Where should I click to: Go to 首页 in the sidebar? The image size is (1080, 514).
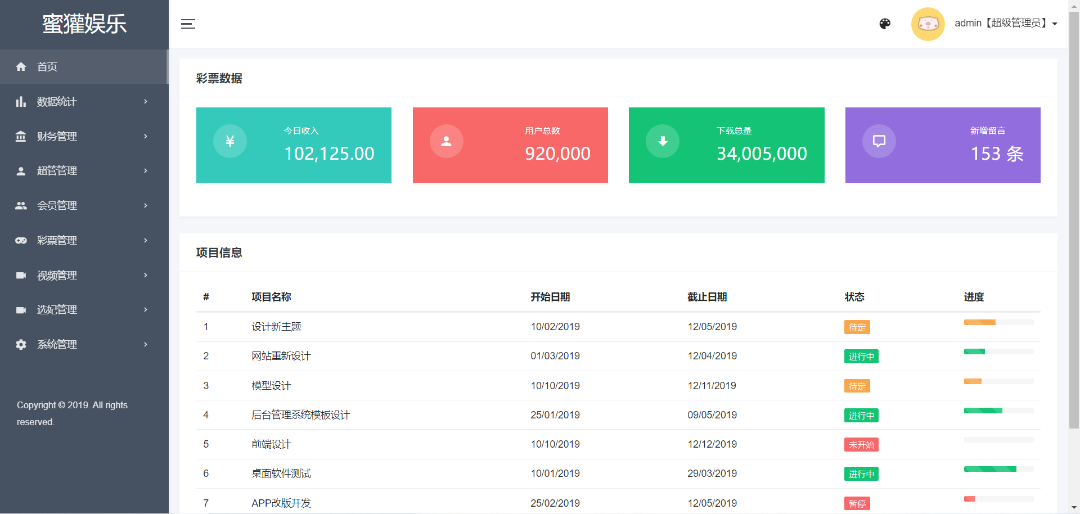point(47,67)
